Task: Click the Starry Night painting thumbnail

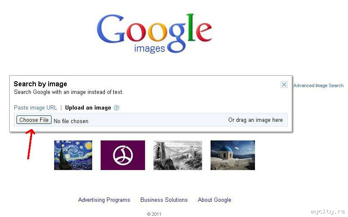Action: click(x=73, y=155)
